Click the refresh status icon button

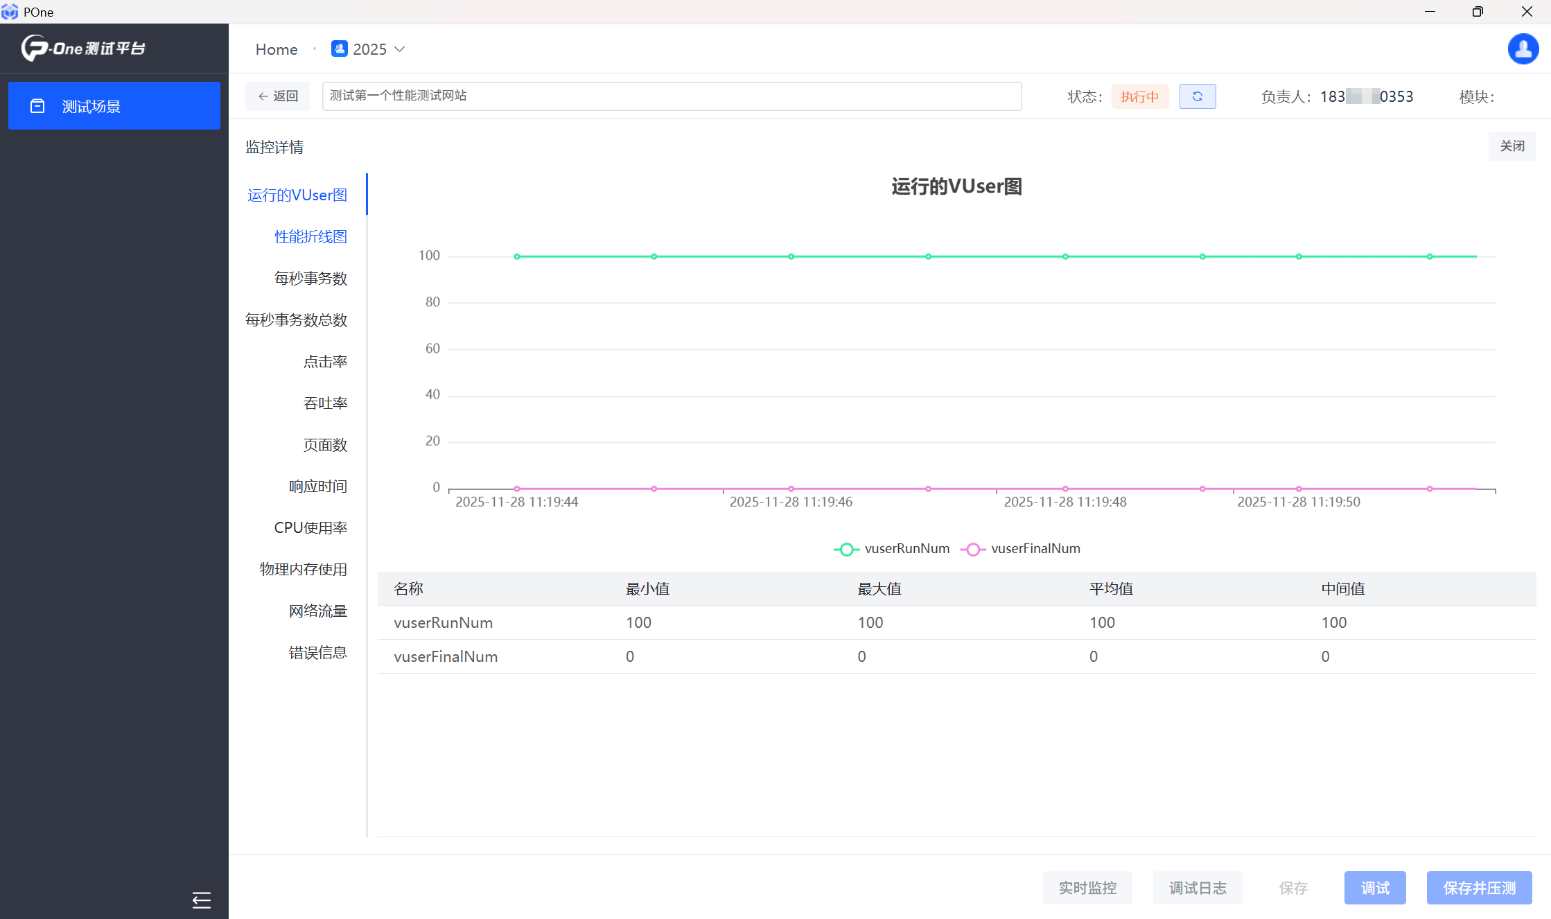[x=1197, y=96]
